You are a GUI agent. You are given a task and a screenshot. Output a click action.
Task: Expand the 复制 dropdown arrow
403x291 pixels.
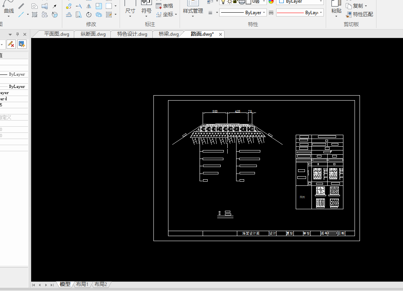366,6
